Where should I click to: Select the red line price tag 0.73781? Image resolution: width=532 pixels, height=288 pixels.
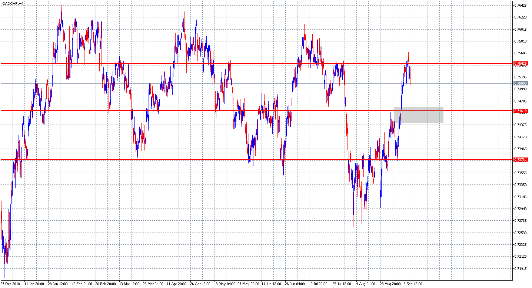(521, 159)
